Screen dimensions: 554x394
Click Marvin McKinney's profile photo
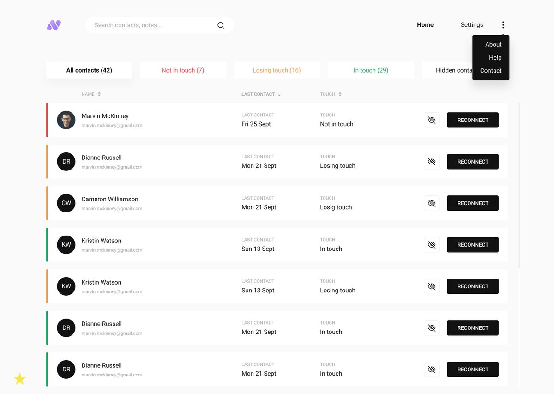66,120
